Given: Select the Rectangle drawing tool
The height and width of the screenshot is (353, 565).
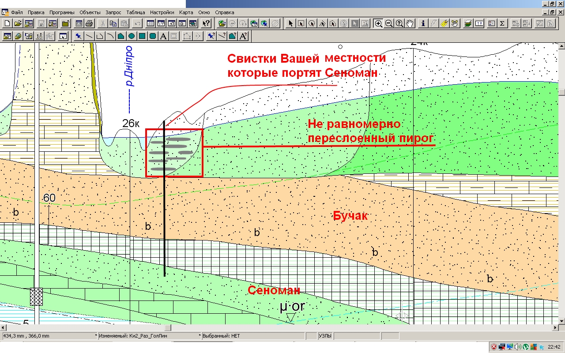Looking at the screenshot, I should (x=142, y=36).
